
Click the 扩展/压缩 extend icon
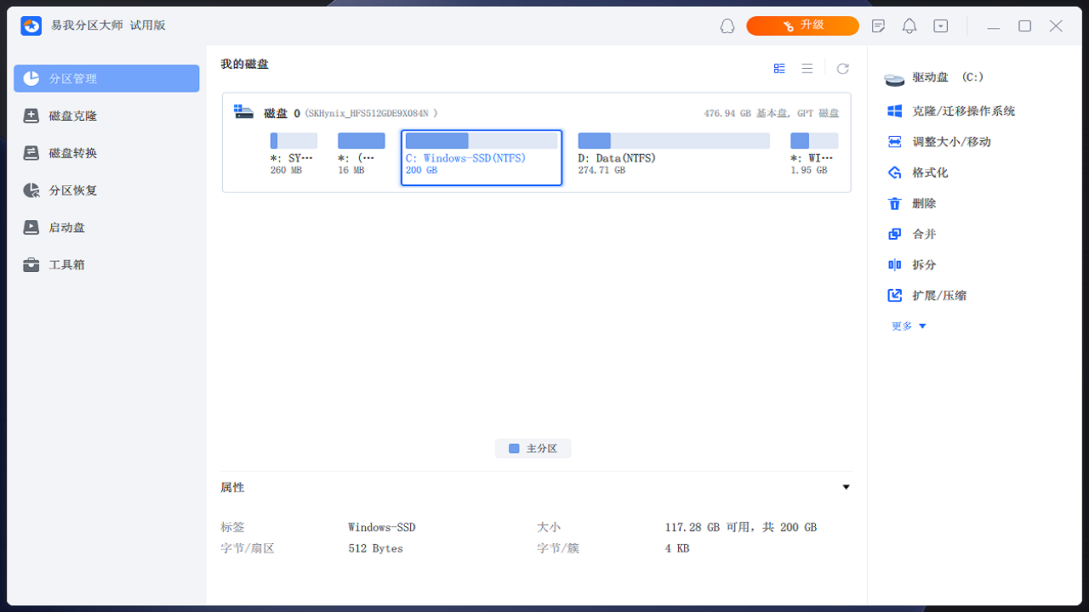(x=894, y=296)
